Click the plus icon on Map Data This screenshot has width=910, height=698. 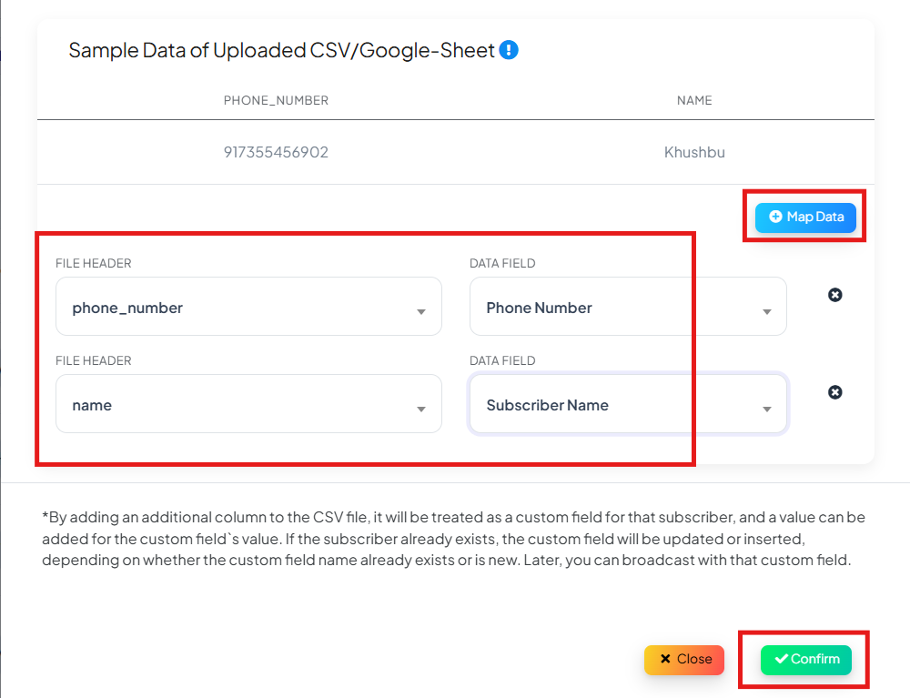tap(775, 217)
